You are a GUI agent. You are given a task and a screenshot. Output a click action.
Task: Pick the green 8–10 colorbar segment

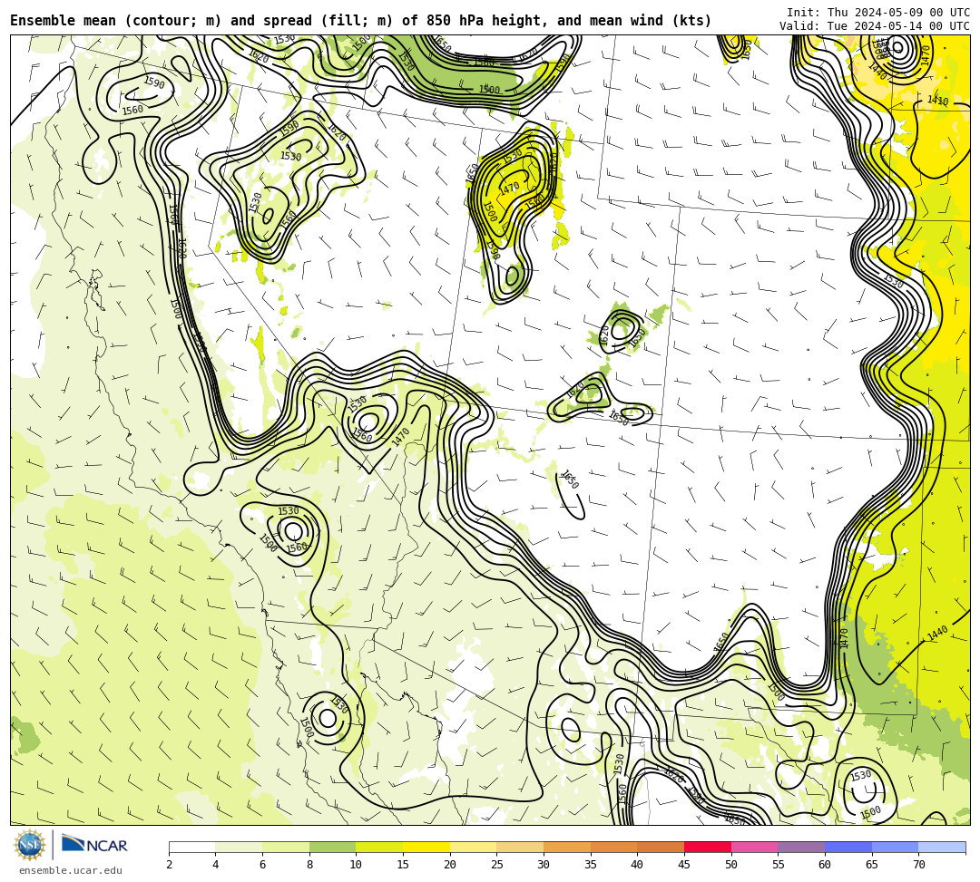pyautogui.click(x=332, y=848)
